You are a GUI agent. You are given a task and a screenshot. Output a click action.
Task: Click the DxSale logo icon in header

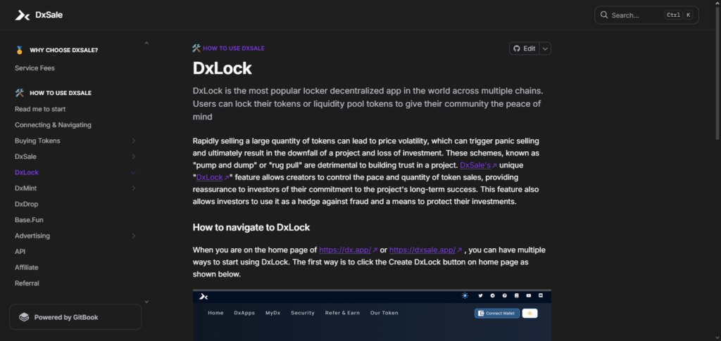coord(22,15)
